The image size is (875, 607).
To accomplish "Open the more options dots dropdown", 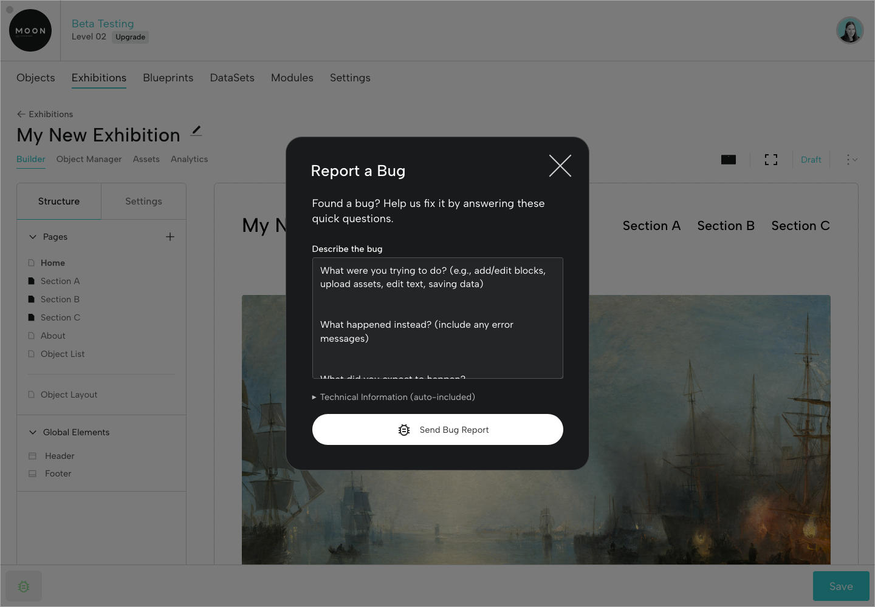I will (851, 160).
